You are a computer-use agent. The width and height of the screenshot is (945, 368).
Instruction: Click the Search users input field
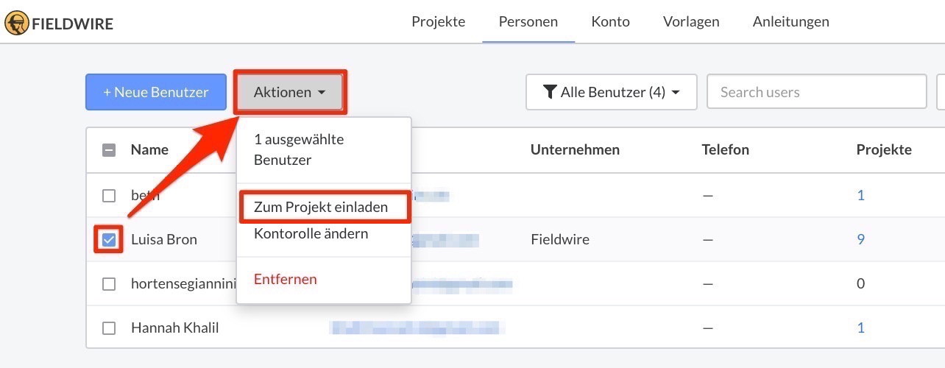pos(817,92)
